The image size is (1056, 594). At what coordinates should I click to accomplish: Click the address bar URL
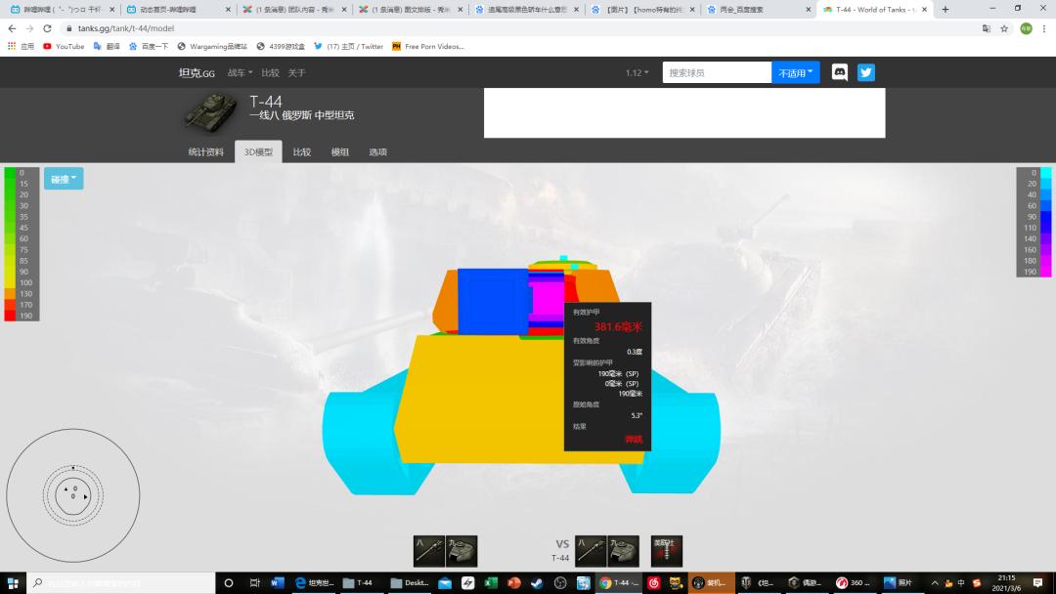[x=125, y=28]
